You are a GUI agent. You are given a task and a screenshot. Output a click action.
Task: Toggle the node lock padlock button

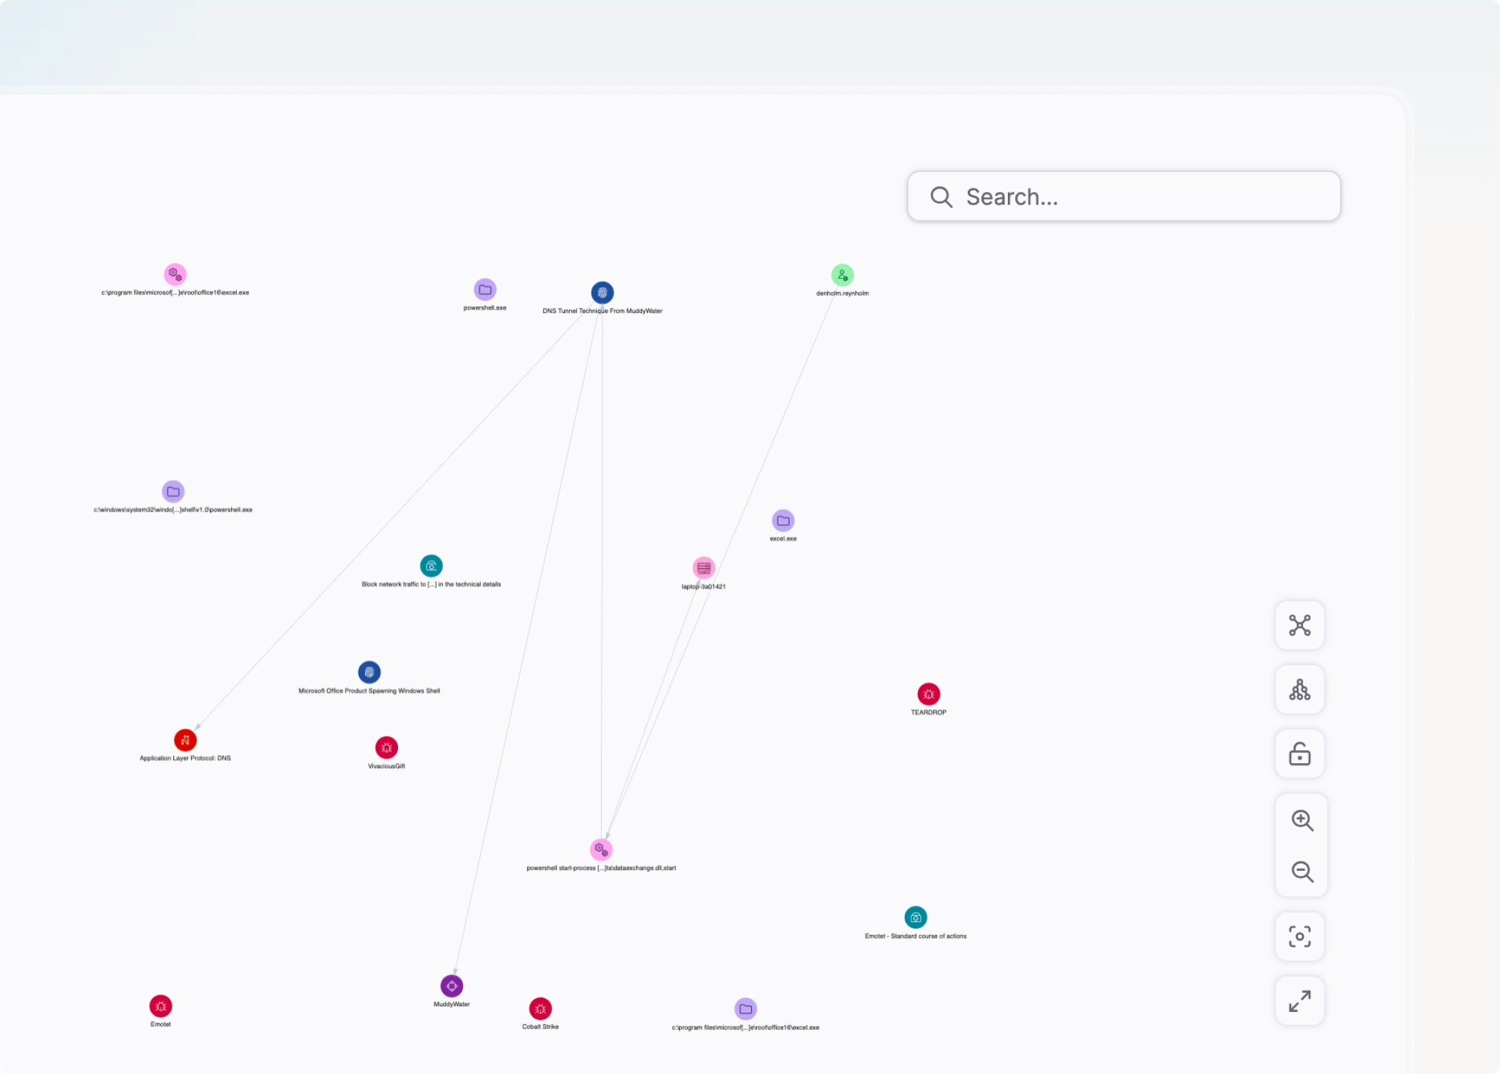point(1300,754)
